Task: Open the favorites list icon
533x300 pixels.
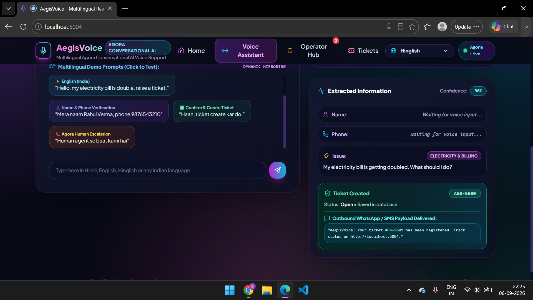Action: pos(427,27)
